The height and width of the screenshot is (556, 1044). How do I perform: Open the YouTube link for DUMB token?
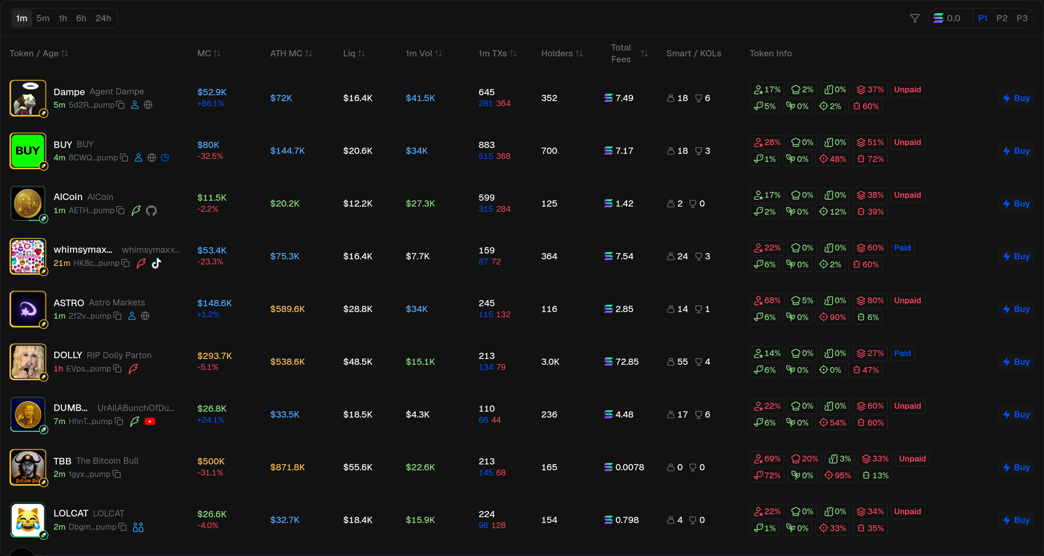coord(150,422)
